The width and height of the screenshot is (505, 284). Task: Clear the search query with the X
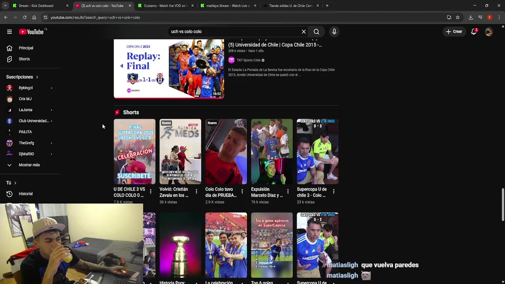[x=304, y=32]
